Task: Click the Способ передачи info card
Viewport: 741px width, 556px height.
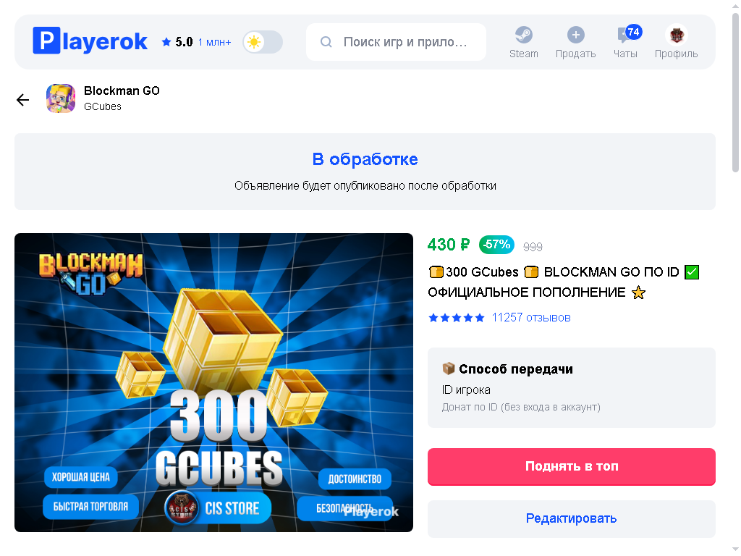Action: pos(572,388)
